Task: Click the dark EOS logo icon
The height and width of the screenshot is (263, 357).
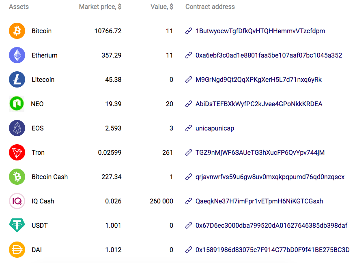Action: coord(17,128)
